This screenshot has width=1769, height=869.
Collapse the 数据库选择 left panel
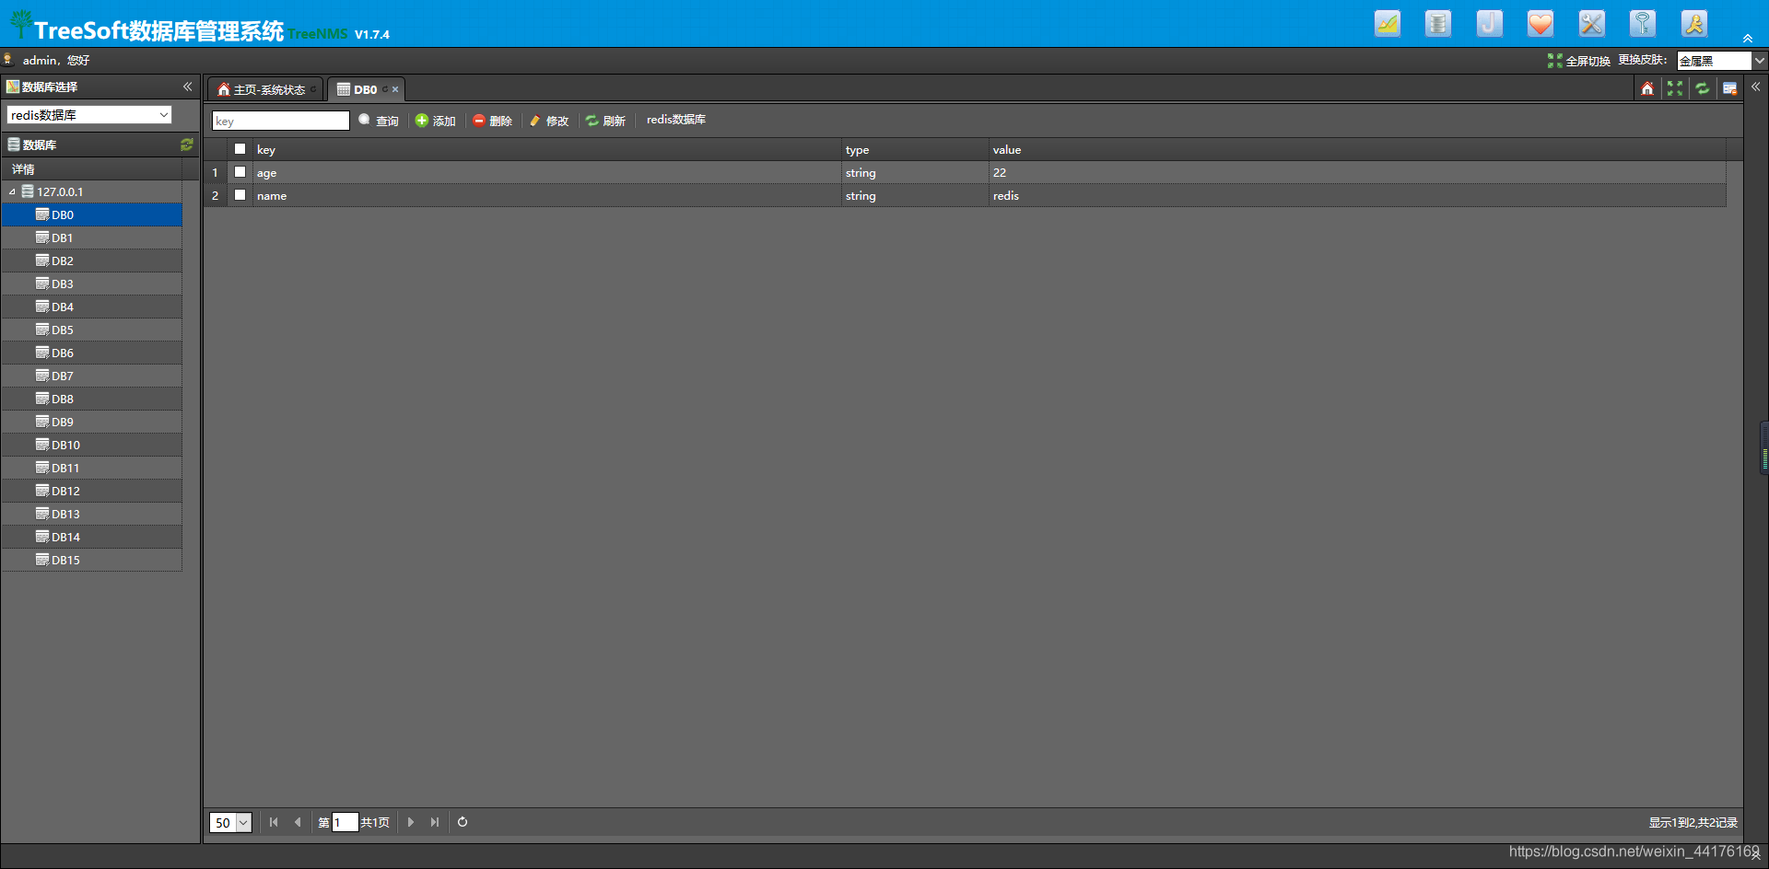(x=187, y=87)
